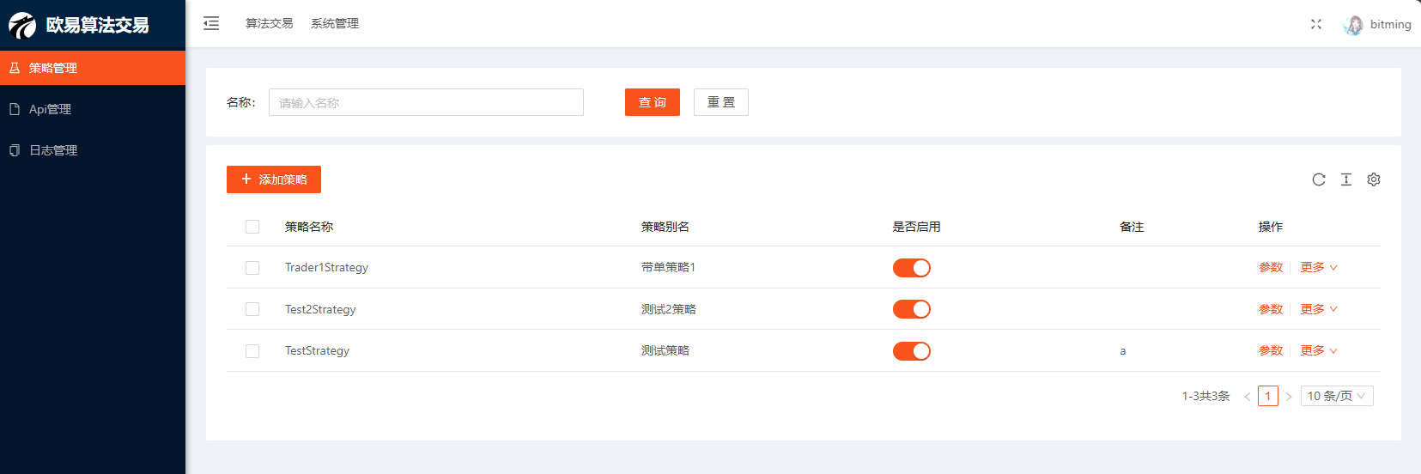The height and width of the screenshot is (474, 1421).
Task: Click the 1-3共3条 total count text
Action: click(1205, 396)
